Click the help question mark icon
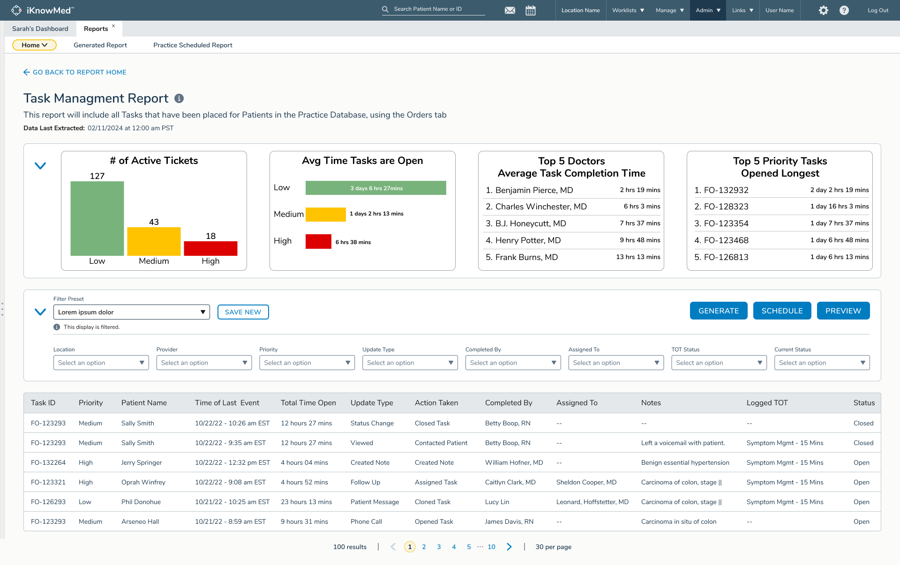The width and height of the screenshot is (900, 565). coord(844,10)
